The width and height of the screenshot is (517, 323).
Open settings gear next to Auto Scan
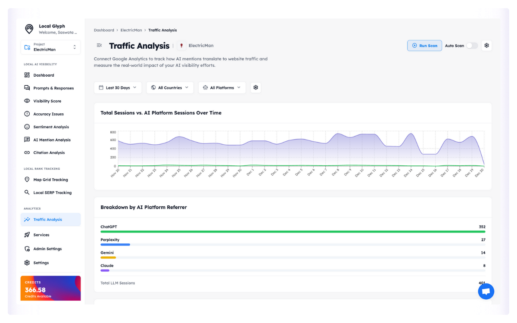coord(486,46)
